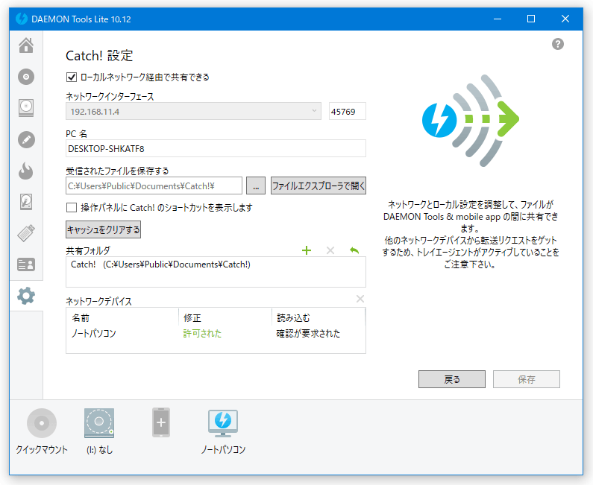Click the キャッシュをクリアする button

(103, 229)
